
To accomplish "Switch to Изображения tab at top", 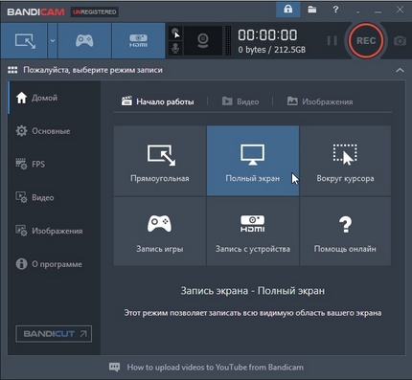I will [x=320, y=101].
